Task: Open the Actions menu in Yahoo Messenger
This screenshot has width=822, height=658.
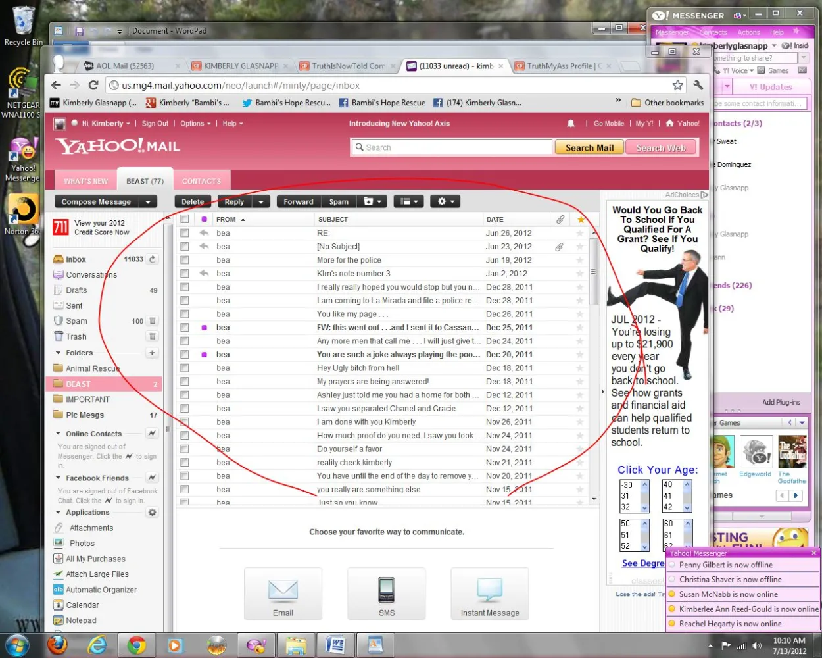Action: [748, 32]
